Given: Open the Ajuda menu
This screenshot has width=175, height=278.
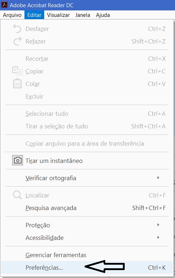Looking at the screenshot, I should [x=103, y=15].
